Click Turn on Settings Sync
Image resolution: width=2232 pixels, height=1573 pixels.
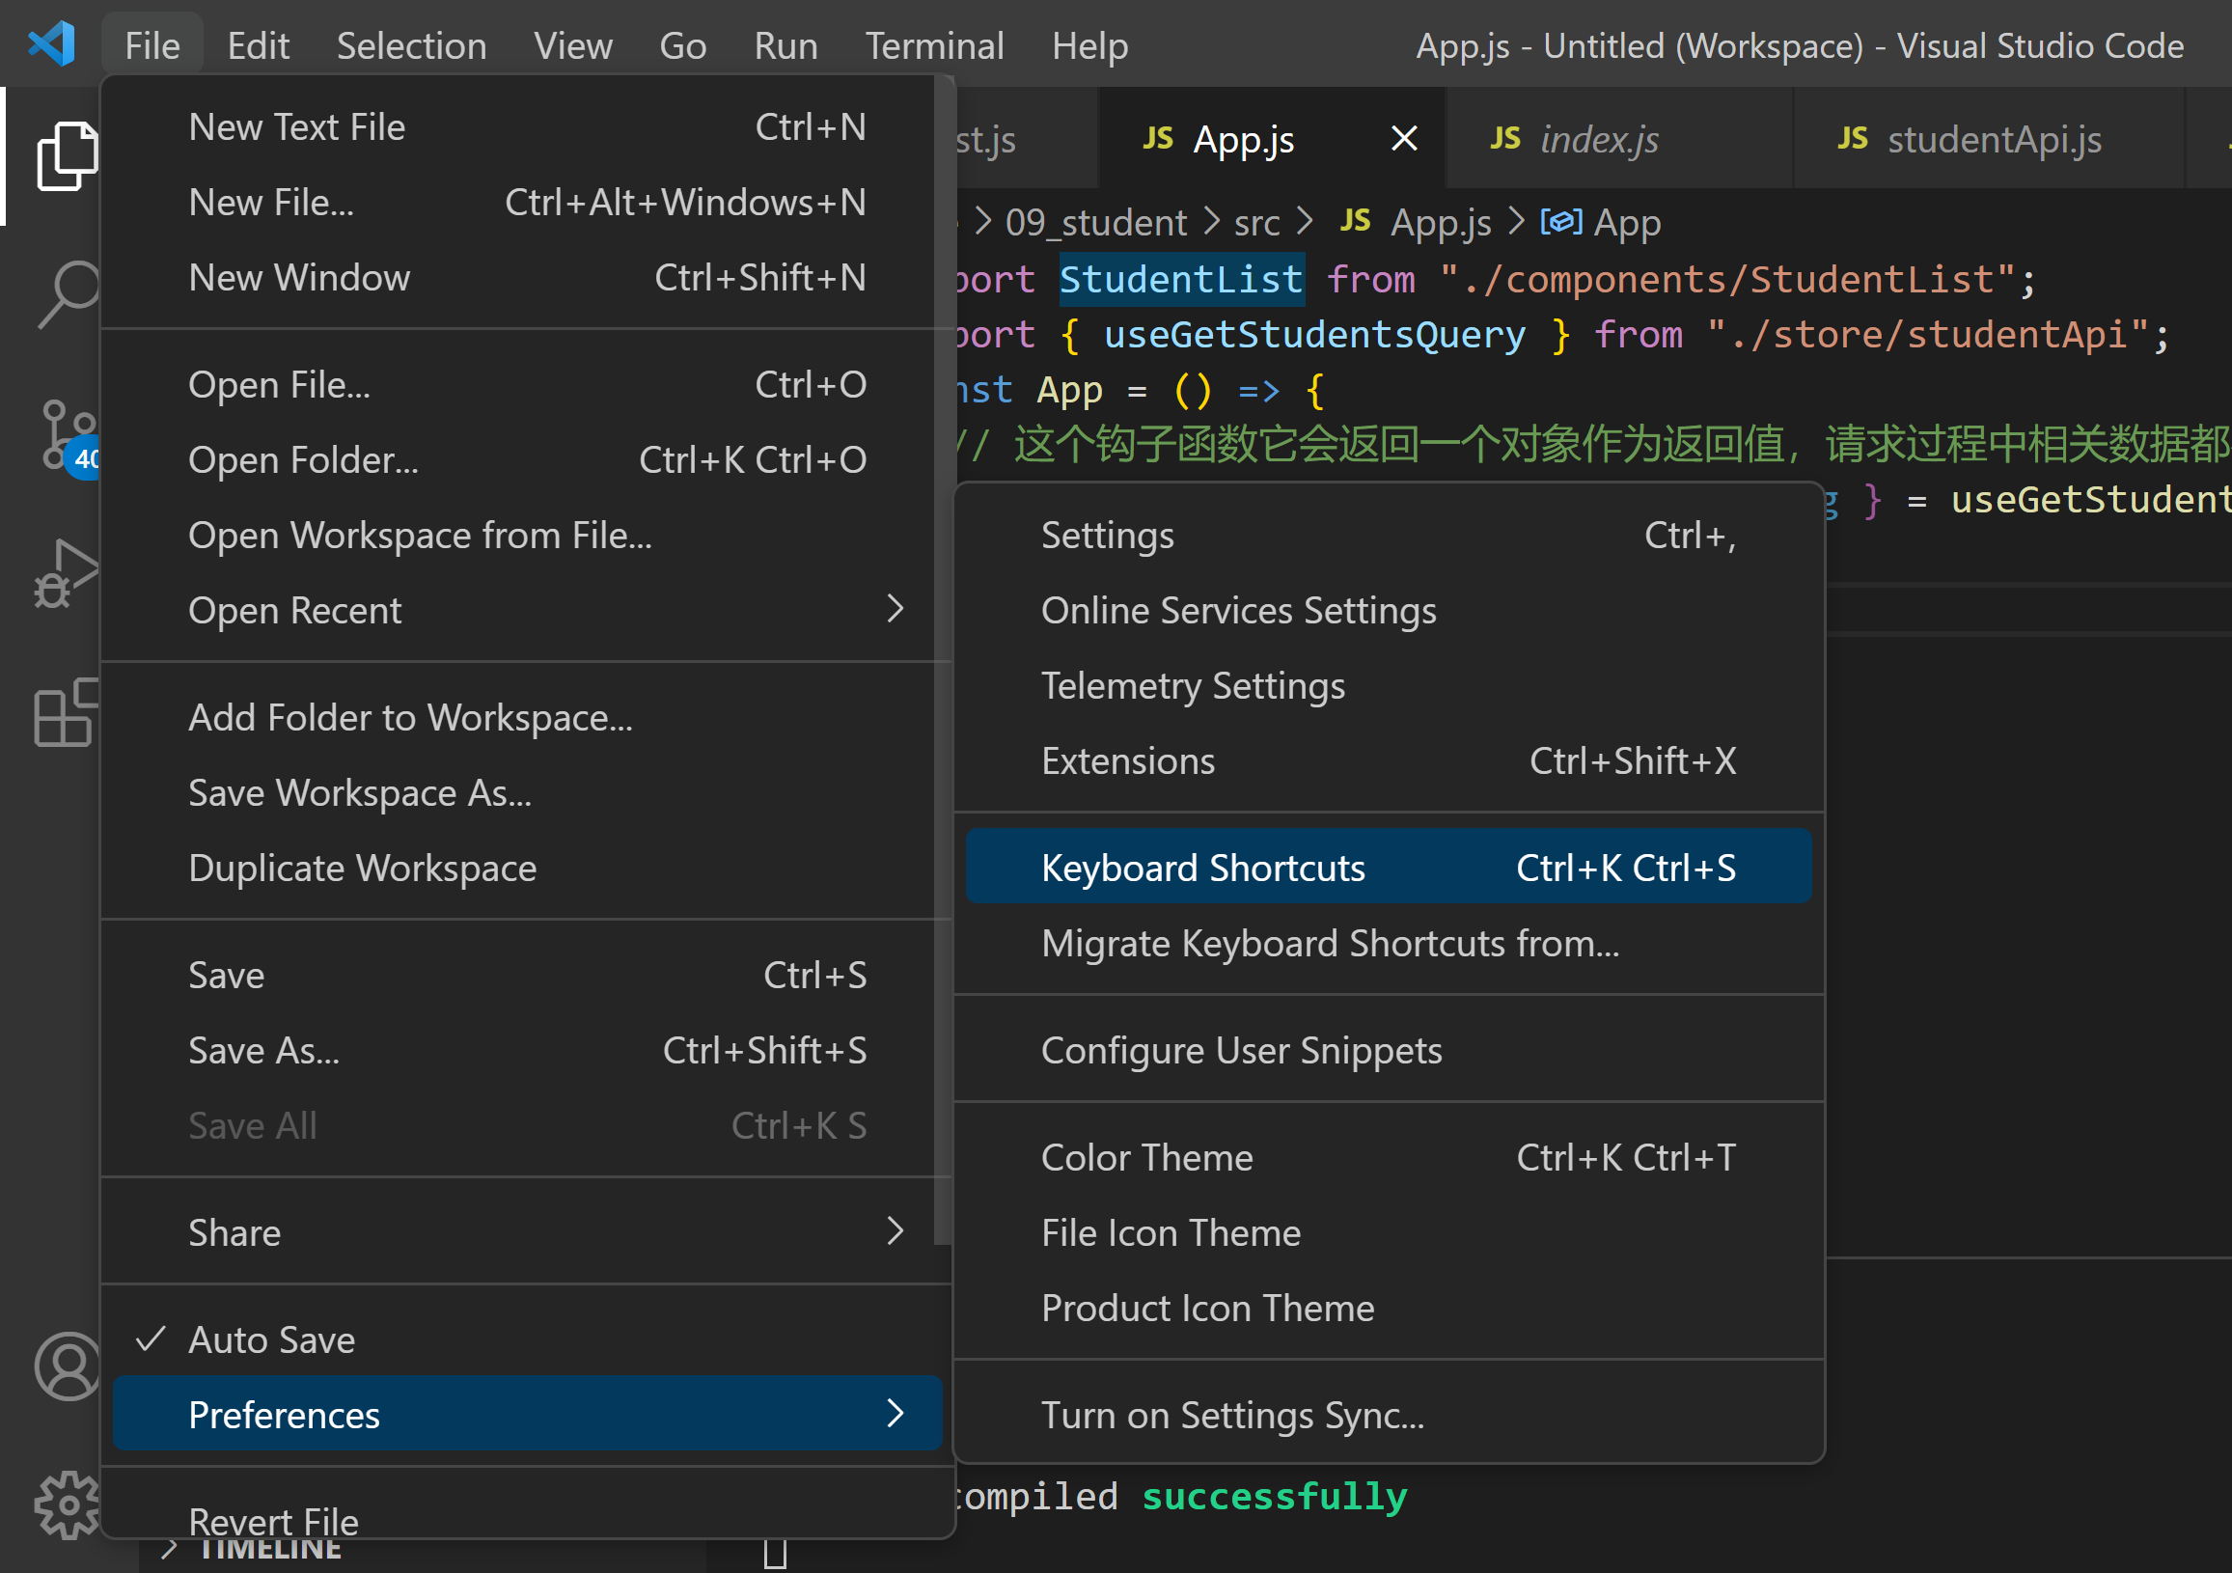pyautogui.click(x=1231, y=1415)
